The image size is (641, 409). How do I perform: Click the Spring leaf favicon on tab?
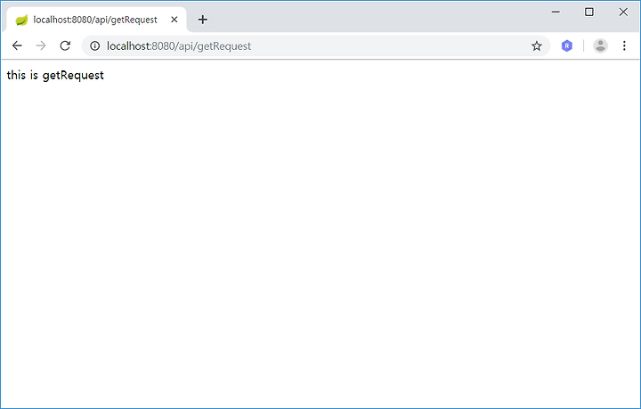point(21,20)
